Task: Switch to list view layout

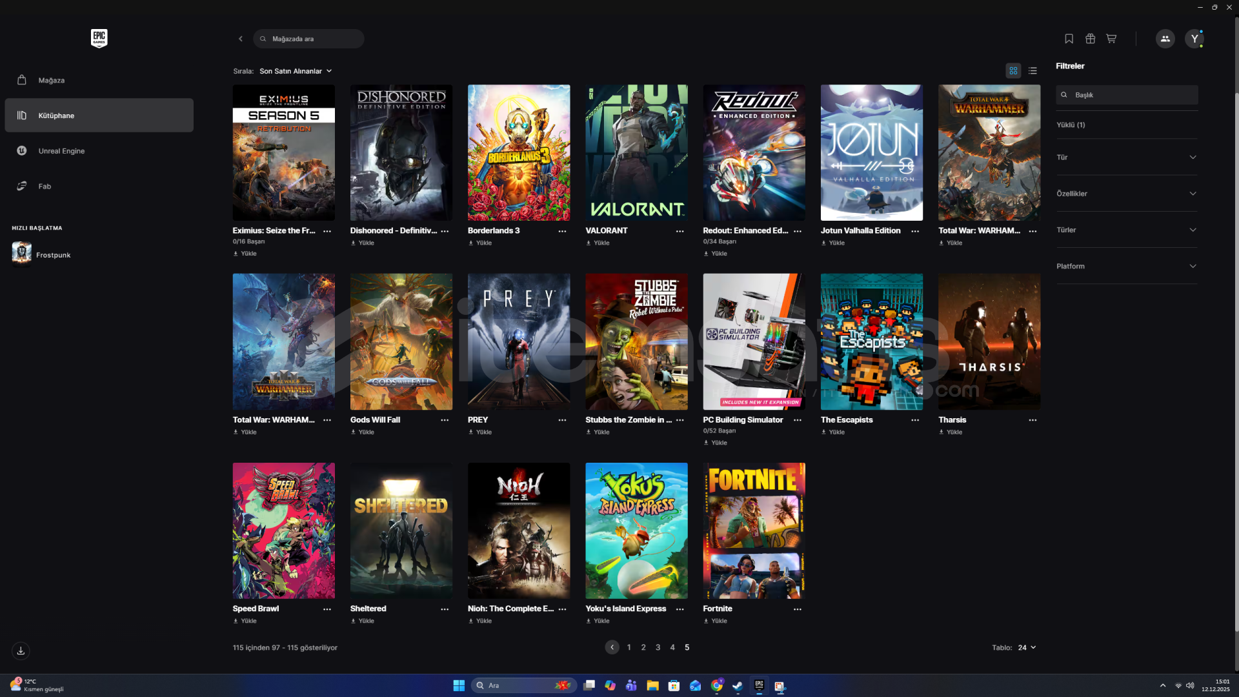Action: click(x=1032, y=71)
